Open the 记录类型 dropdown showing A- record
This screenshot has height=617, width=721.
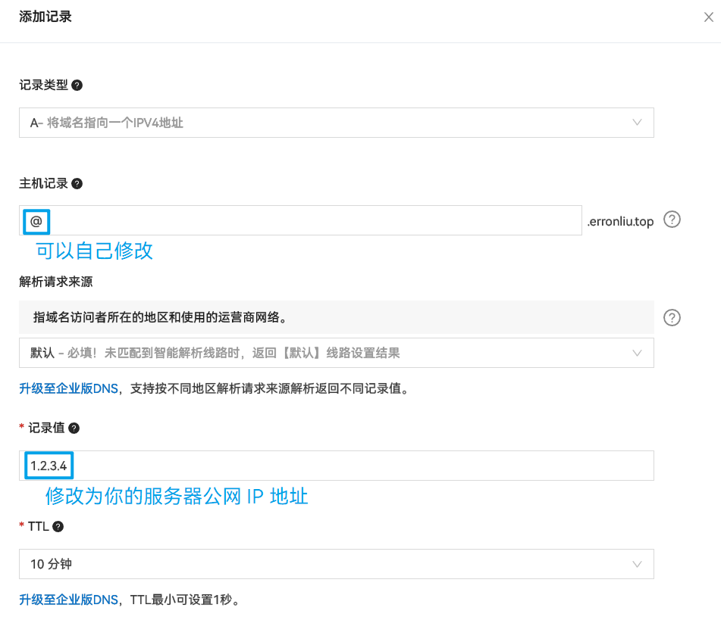point(336,123)
